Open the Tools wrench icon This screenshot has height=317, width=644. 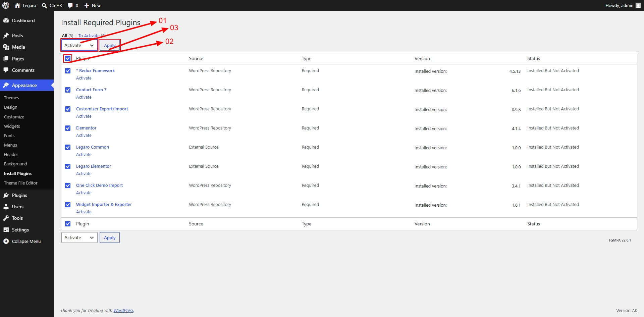[x=6, y=218]
